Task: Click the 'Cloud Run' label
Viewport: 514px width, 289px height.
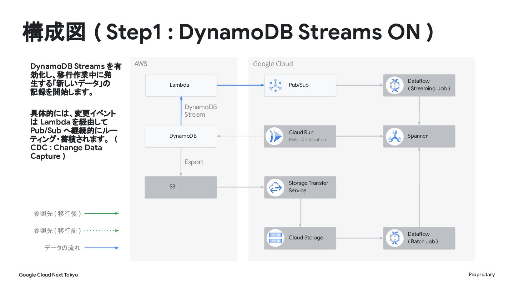Action: [301, 132]
